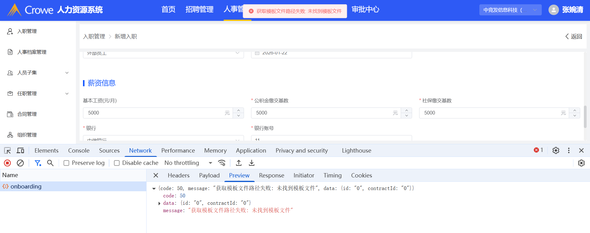Open DevTools three-dot customize menu
Screen dimensions: 590x233
(x=569, y=150)
